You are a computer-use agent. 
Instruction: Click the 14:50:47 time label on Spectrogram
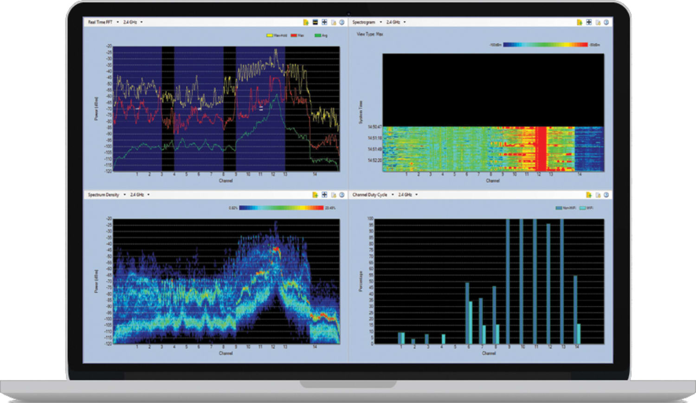[375, 127]
